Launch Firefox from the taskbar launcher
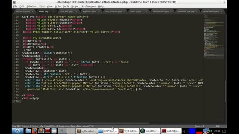This screenshot has width=239, height=134. tap(35, 131)
